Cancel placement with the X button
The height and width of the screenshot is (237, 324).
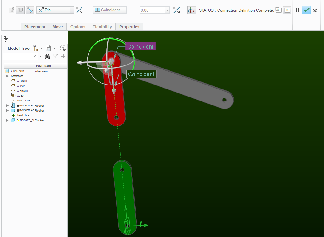[315, 10]
